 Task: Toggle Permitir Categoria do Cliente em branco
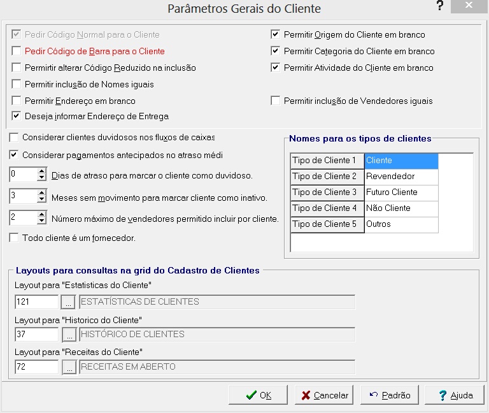275,51
